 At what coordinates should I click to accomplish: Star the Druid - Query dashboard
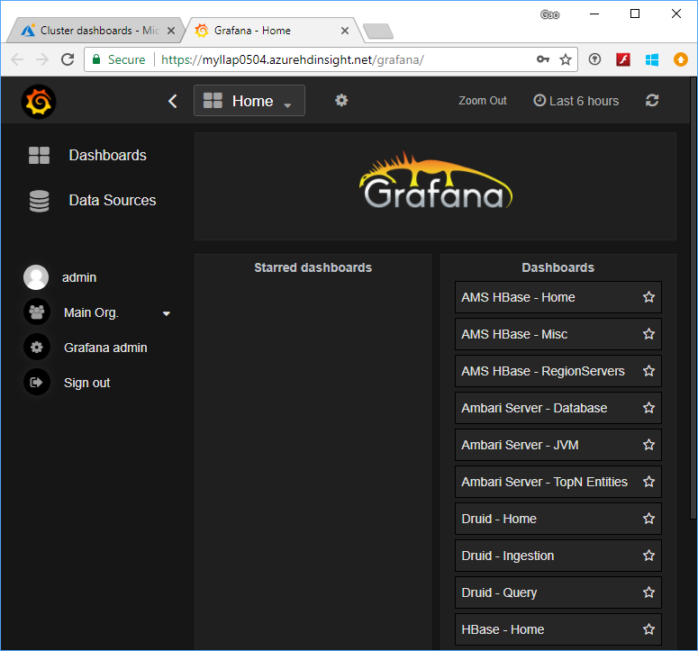(649, 592)
